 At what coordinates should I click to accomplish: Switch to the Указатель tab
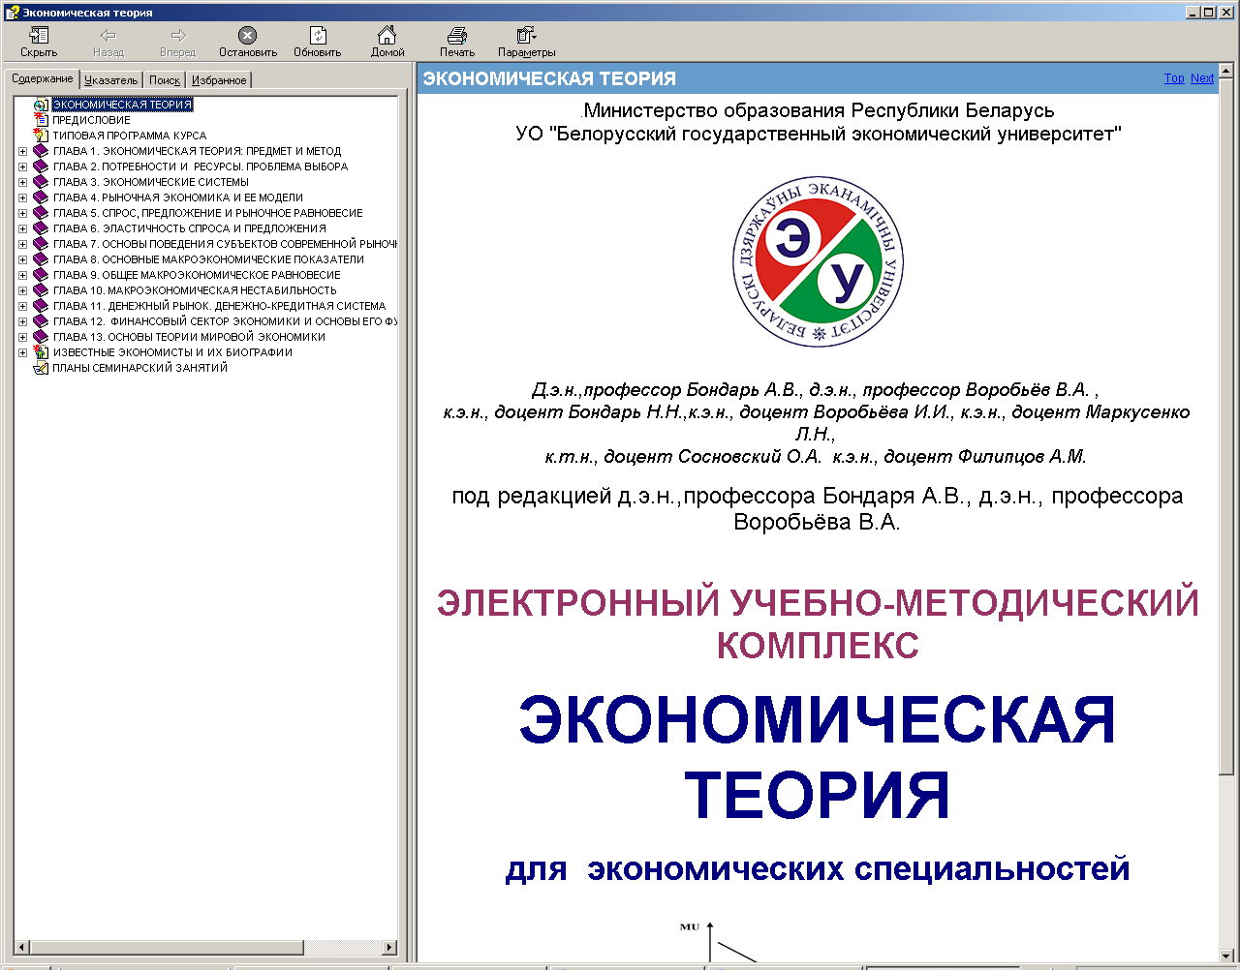click(111, 80)
